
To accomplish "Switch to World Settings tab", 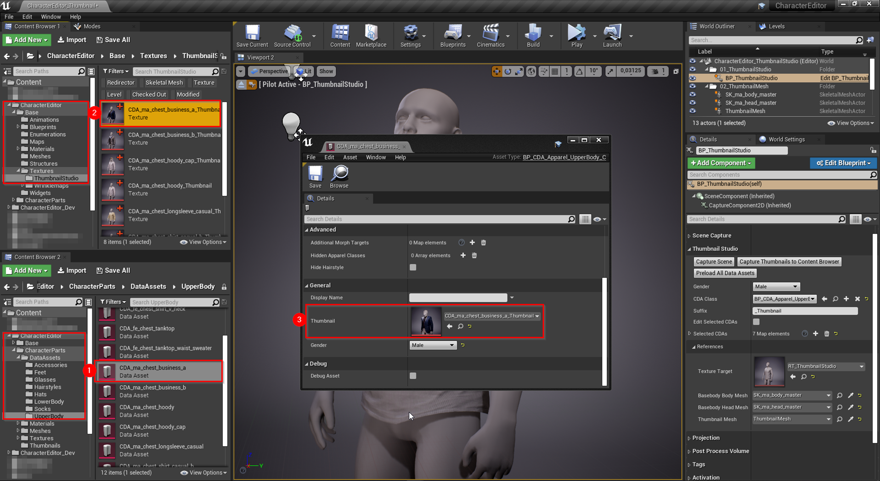I will [x=786, y=139].
